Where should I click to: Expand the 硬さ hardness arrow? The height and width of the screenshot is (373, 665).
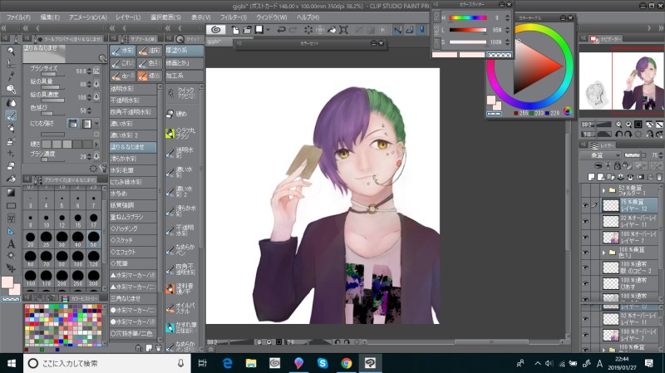pyautogui.click(x=96, y=144)
